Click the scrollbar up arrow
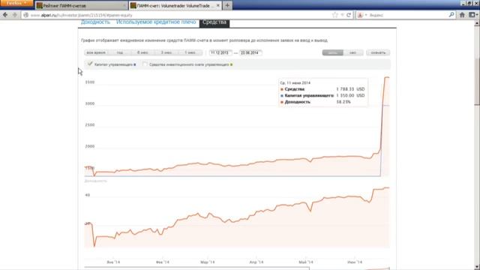The height and width of the screenshot is (270, 480). pos(477,23)
